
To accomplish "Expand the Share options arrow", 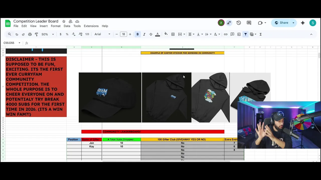I will (x=293, y=23).
